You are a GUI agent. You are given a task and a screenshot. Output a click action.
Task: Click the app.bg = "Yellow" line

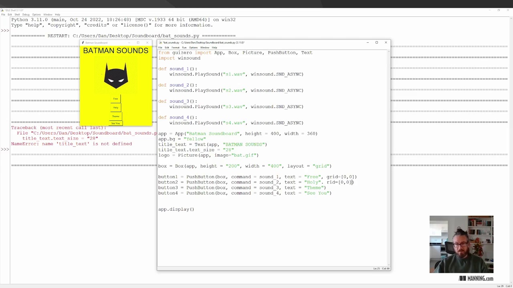pos(182,139)
